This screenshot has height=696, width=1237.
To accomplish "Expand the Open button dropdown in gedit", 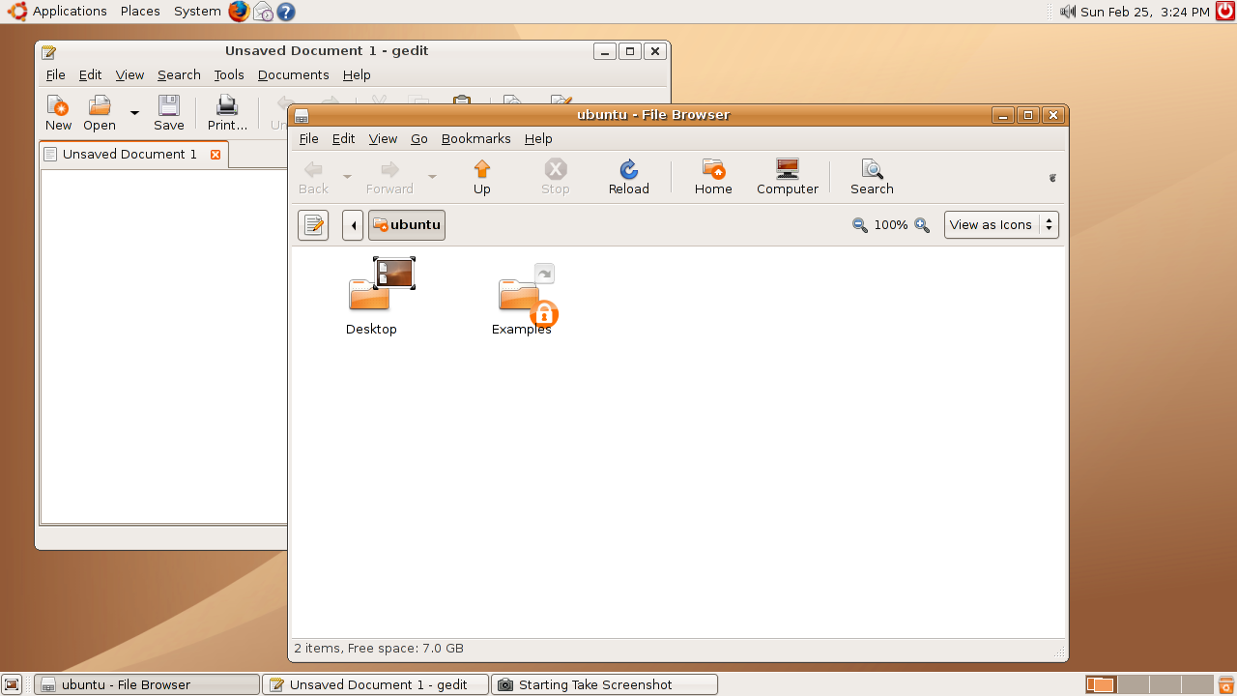I will (133, 111).
